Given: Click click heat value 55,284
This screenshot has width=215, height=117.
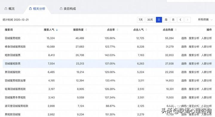Looking at the screenshot, I should pyautogui.click(x=169, y=38).
